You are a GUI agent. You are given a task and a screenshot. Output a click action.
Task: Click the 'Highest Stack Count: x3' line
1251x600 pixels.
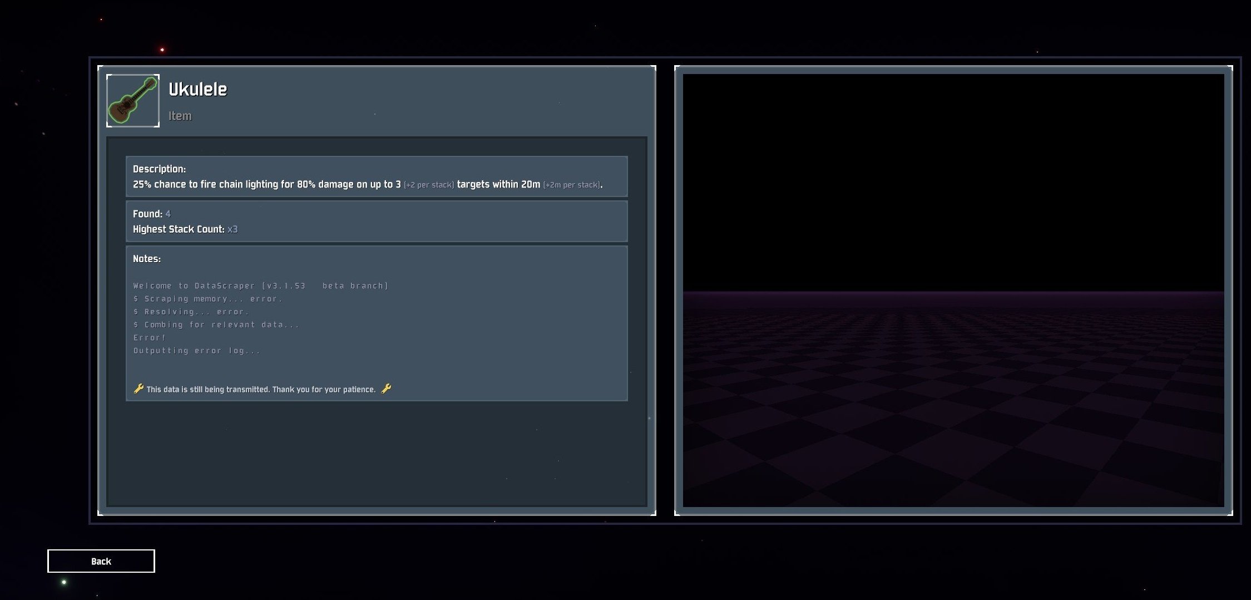(x=185, y=229)
